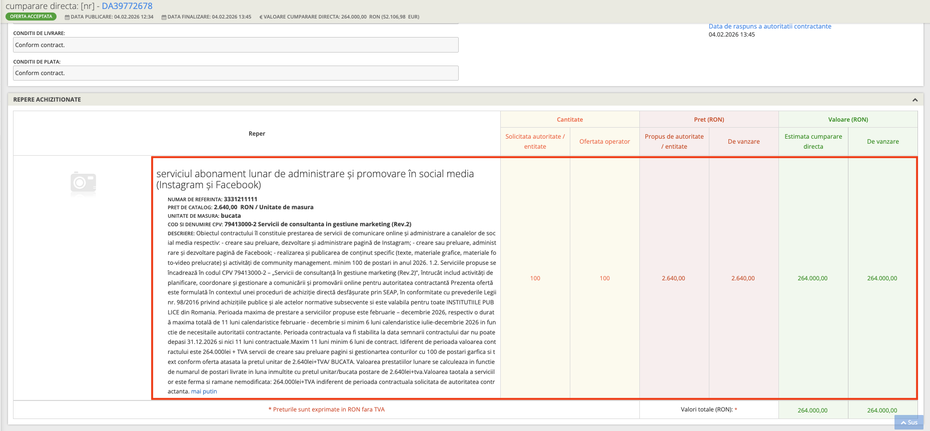
Task: Collapse the description using 'mai putin'
Action: [204, 391]
